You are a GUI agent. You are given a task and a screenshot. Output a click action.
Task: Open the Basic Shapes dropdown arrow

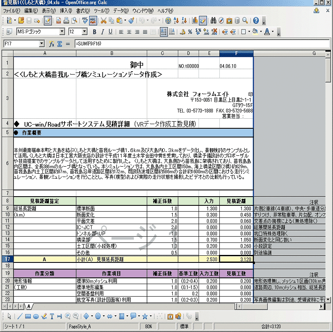(x=92, y=316)
